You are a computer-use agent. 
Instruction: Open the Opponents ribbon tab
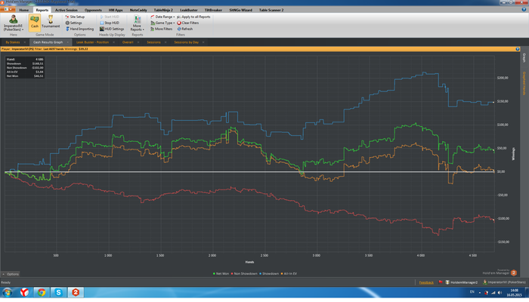[93, 10]
